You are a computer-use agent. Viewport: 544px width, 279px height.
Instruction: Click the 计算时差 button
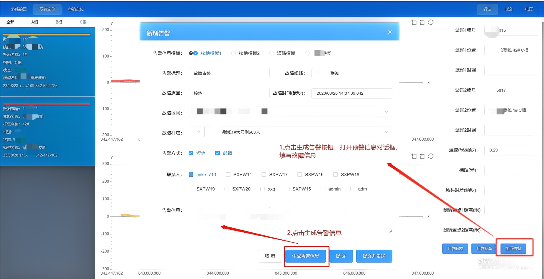pos(455,249)
